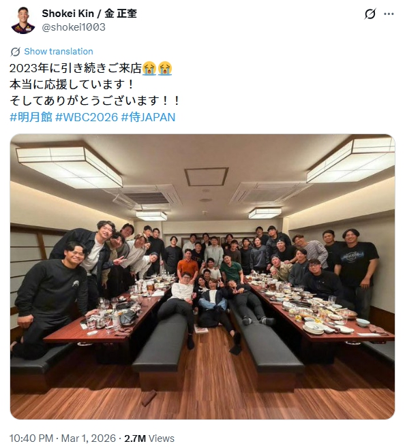The width and height of the screenshot is (405, 448).
Task: Open the #侍JAPAN hashtag
Action: [x=148, y=117]
